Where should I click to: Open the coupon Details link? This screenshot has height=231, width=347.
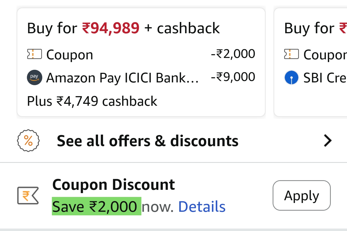tap(202, 207)
